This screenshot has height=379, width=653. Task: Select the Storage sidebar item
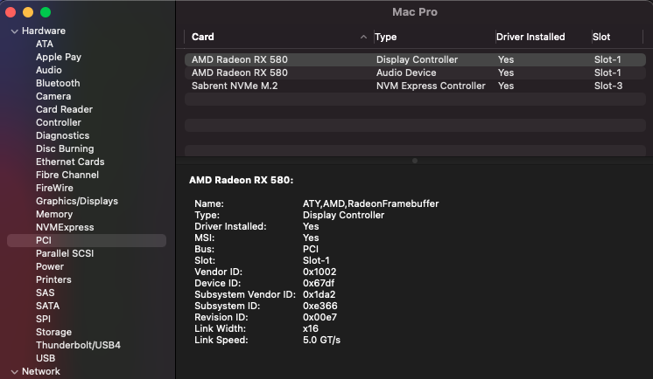point(53,332)
